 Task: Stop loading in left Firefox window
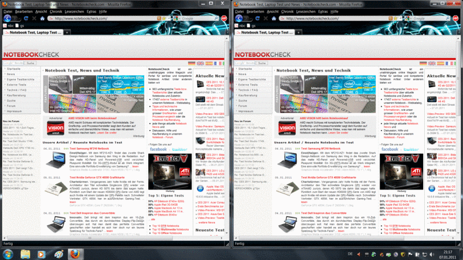coord(34,18)
